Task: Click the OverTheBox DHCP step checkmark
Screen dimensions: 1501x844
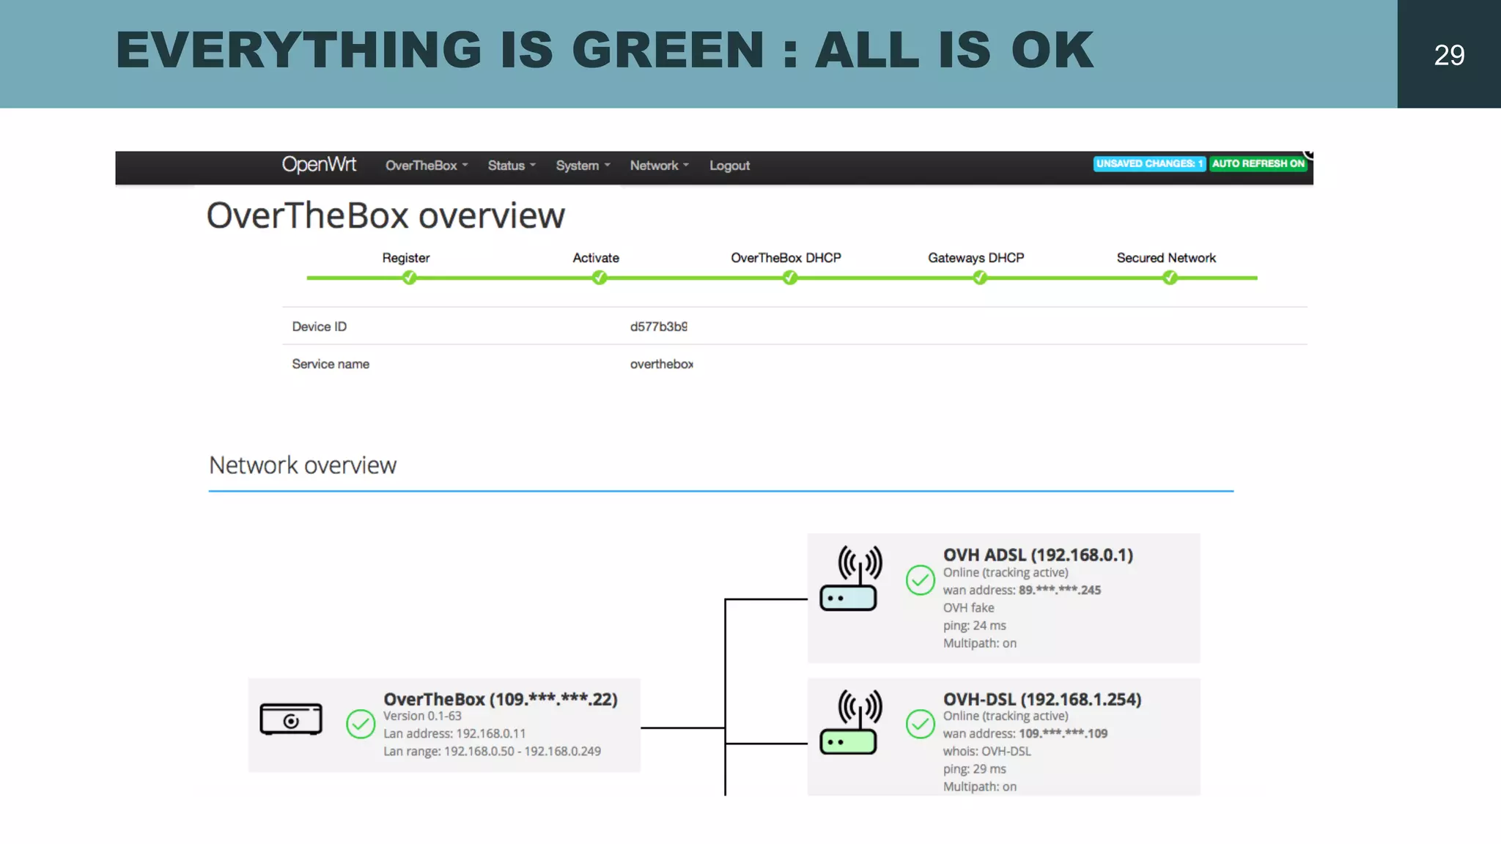Action: click(789, 278)
